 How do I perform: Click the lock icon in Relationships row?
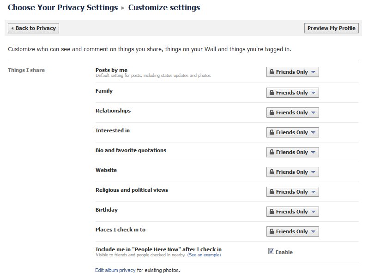click(x=271, y=112)
